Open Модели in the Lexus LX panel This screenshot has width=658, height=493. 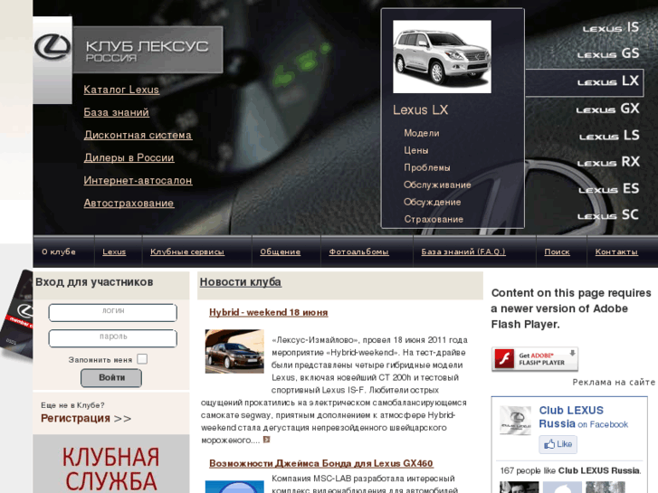point(422,133)
